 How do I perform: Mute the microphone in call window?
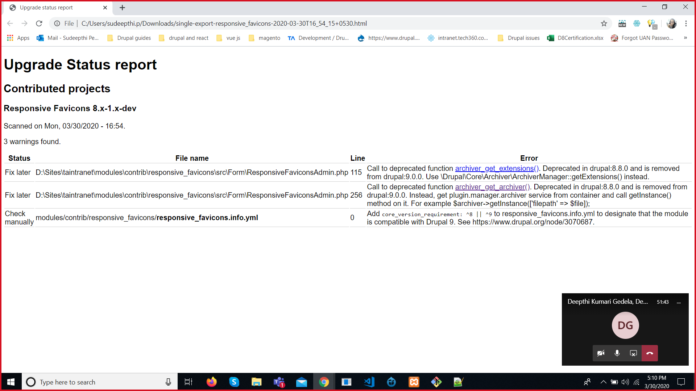coord(617,353)
